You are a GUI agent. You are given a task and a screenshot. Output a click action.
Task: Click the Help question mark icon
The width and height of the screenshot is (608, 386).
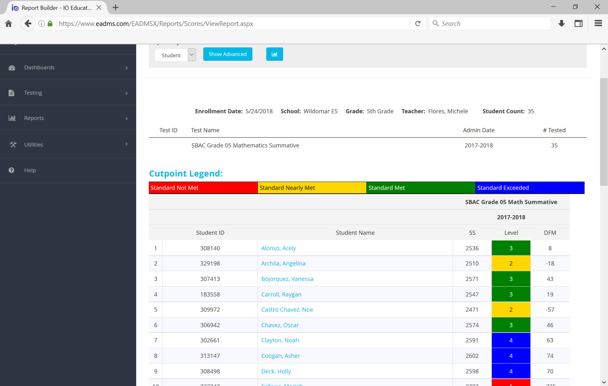[11, 170]
